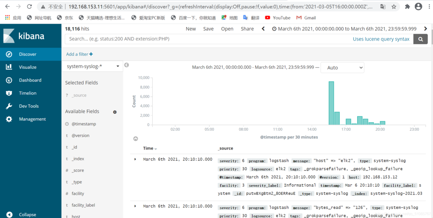This screenshot has width=433, height=218.
Task: Open the browser three-dot menu
Action: 429,7
